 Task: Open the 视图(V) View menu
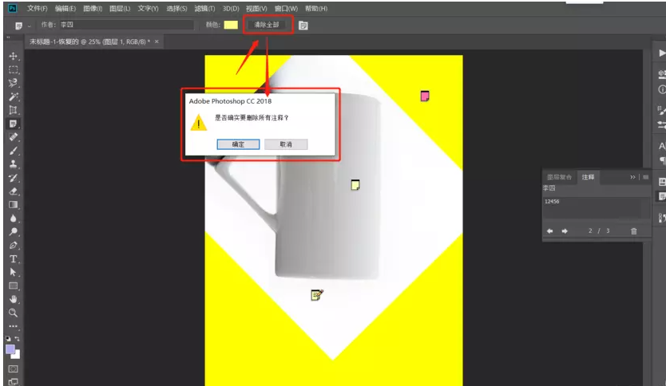pyautogui.click(x=256, y=9)
